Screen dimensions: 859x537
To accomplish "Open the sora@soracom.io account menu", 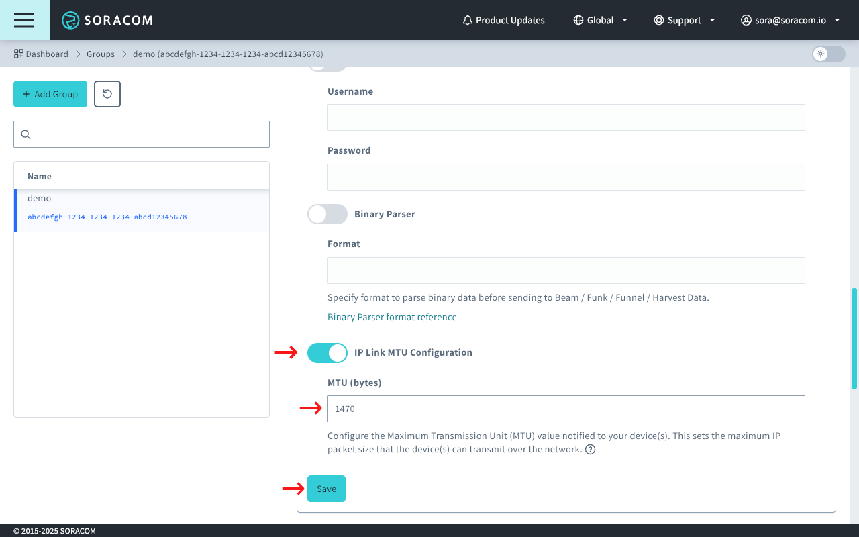I will [x=791, y=21].
